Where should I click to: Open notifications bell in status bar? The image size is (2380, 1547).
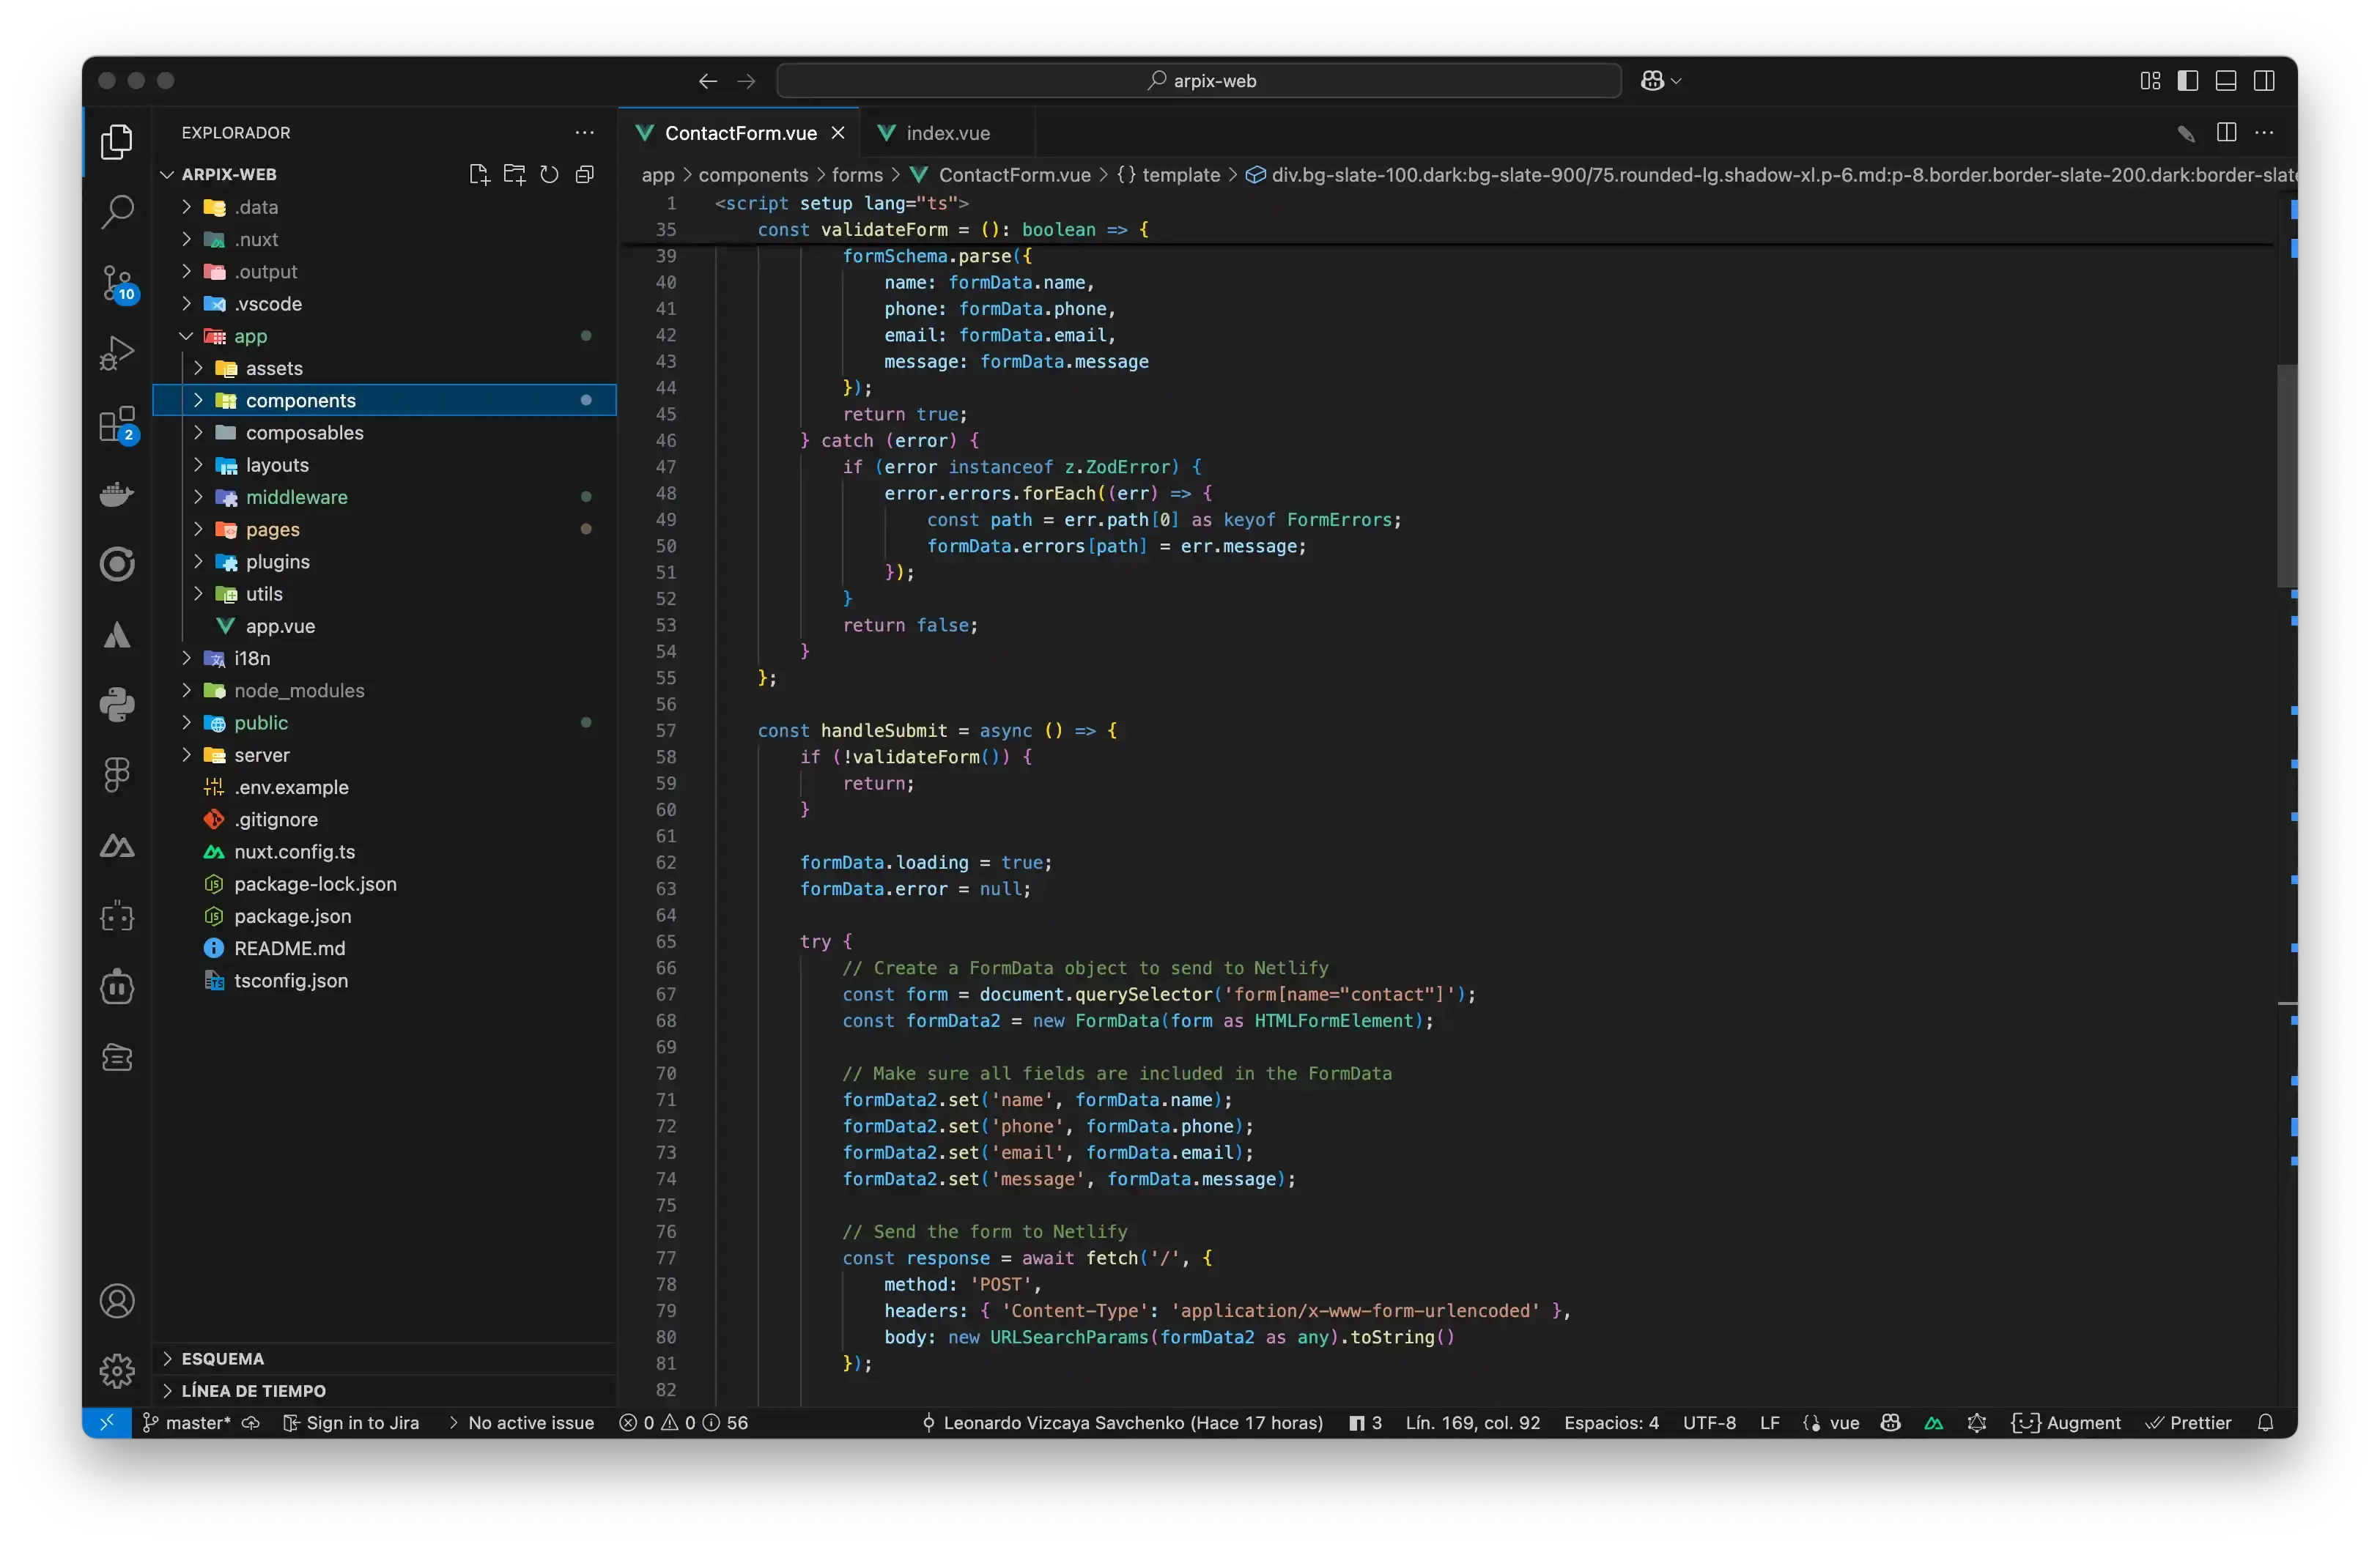point(2265,1422)
